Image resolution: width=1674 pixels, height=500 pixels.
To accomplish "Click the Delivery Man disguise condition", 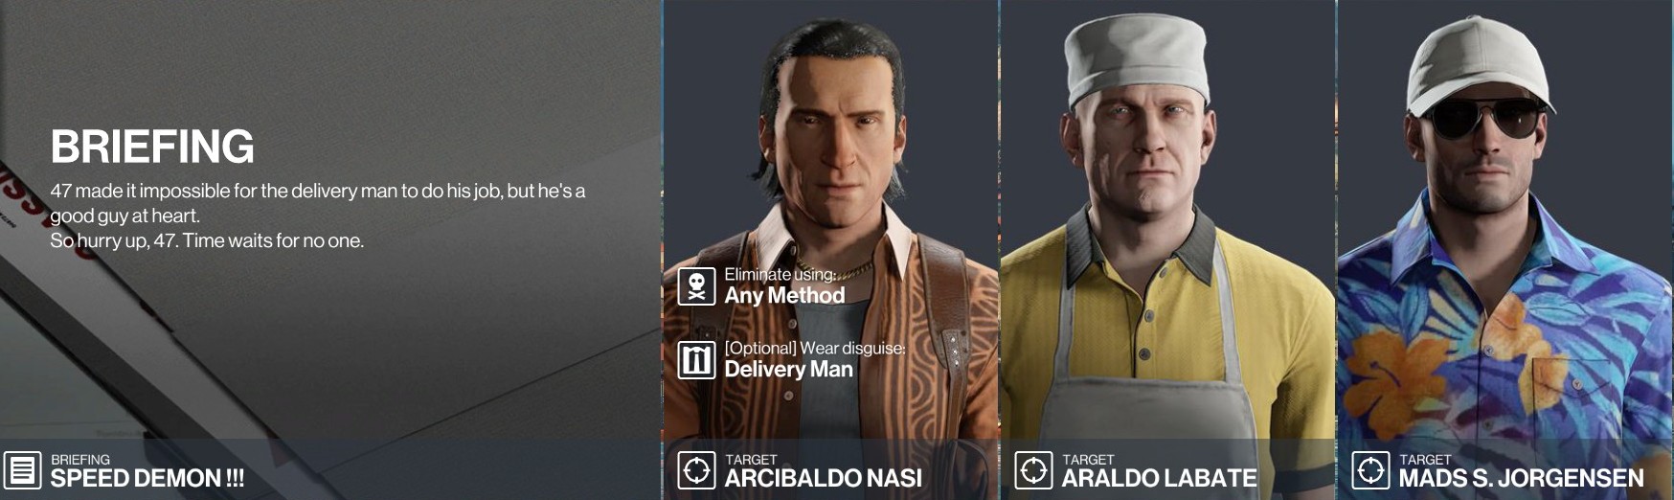I will 788,370.
